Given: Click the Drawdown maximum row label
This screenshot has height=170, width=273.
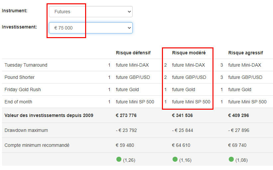Looking at the screenshot, I should tap(26, 130).
